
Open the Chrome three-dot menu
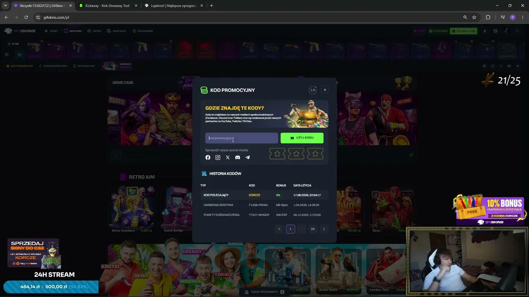[523, 17]
